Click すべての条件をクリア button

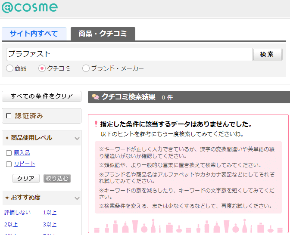[x=42, y=96]
